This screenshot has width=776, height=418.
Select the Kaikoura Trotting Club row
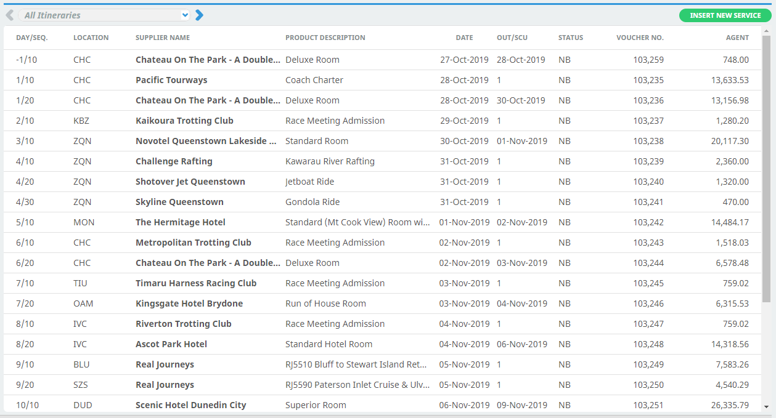383,121
